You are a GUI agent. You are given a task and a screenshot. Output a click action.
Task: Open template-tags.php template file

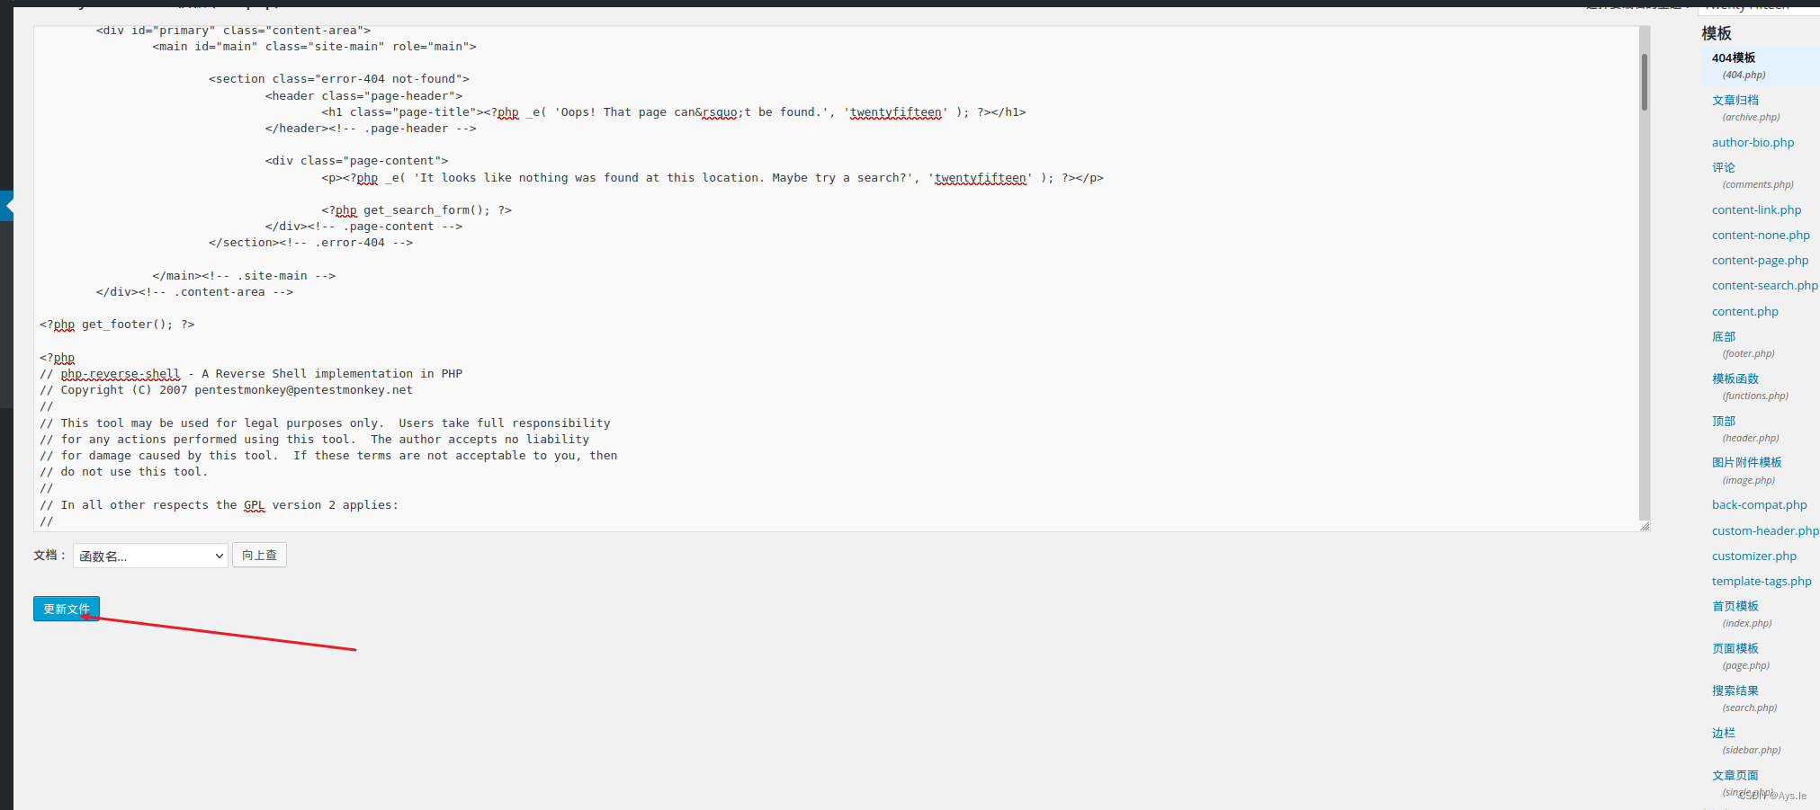point(1762,581)
